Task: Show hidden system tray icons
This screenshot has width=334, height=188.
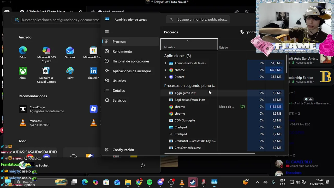Action: tap(258, 182)
